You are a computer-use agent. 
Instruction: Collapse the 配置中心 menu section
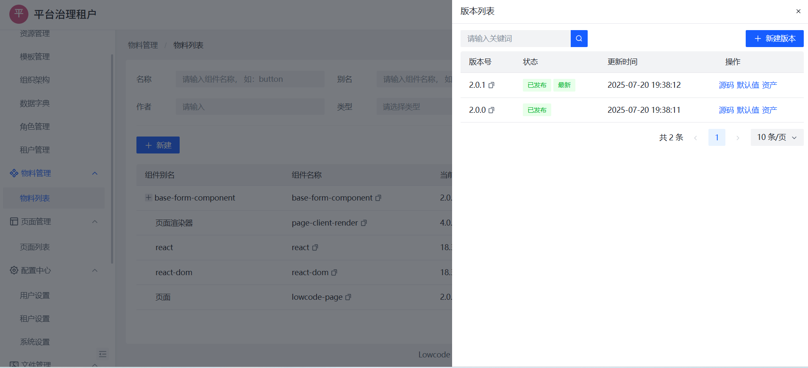click(95, 270)
